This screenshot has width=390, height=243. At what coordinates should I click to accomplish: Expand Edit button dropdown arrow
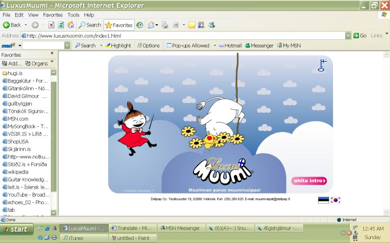pyautogui.click(x=184, y=25)
